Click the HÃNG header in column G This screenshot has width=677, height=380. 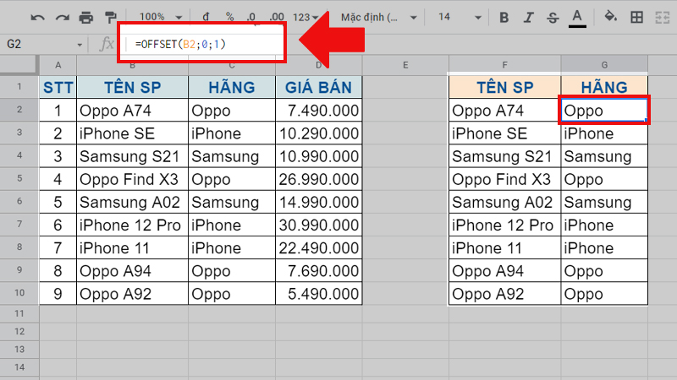click(x=604, y=87)
